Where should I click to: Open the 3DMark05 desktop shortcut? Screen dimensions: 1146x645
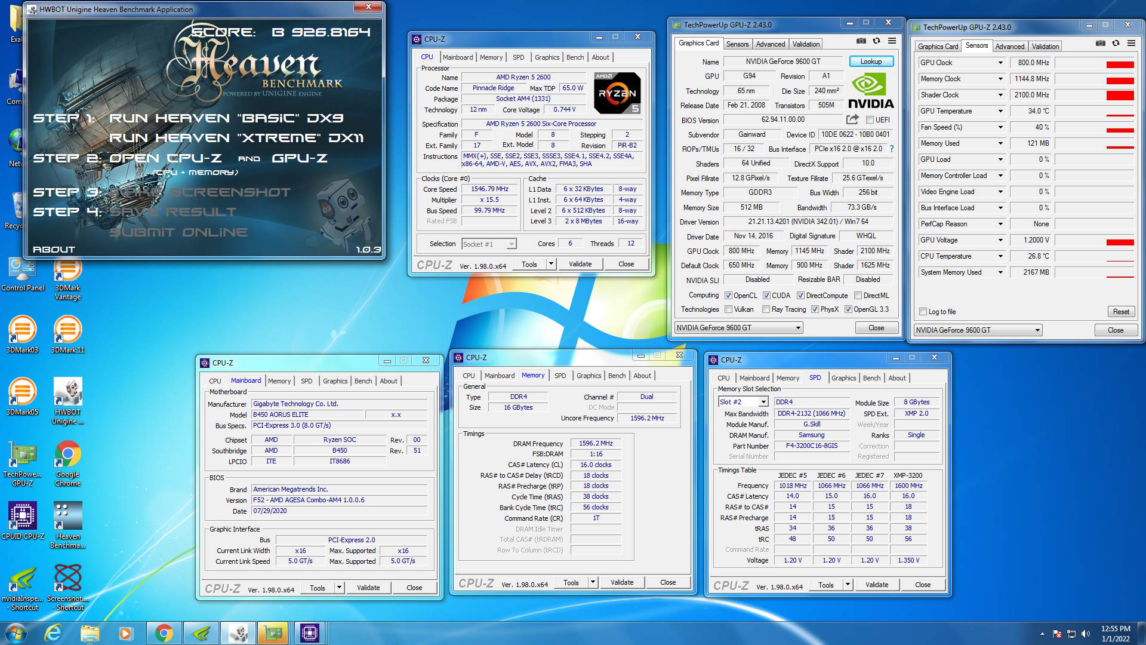click(x=22, y=397)
